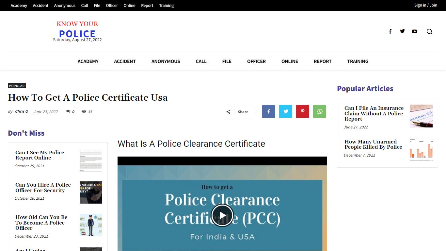Share article on Twitter button
This screenshot has height=251, width=446.
pyautogui.click(x=286, y=111)
